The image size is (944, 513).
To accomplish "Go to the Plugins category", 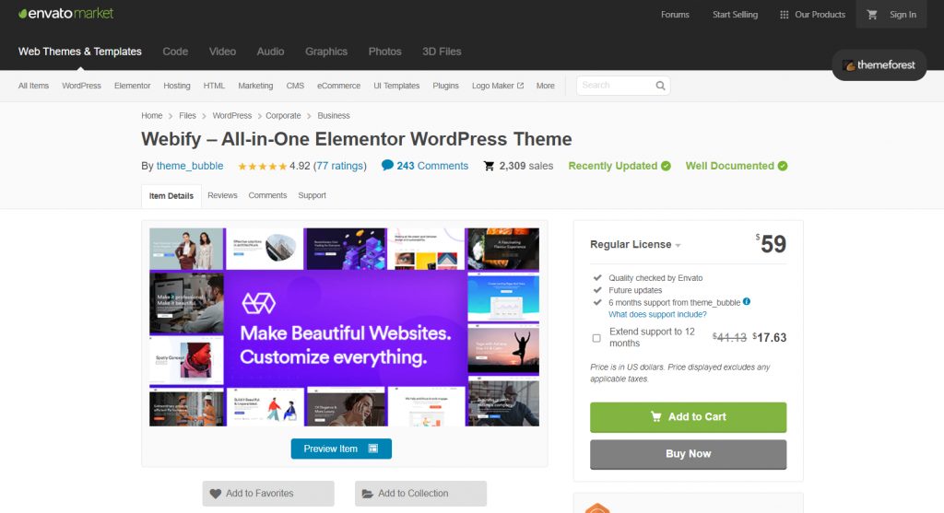I will pyautogui.click(x=445, y=86).
